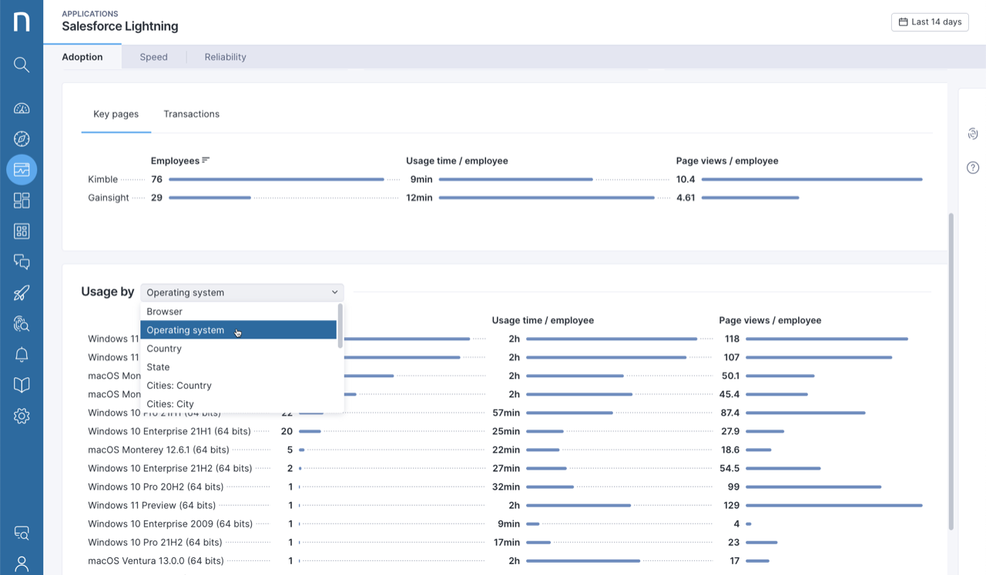Switch to the Speed tab

pos(154,57)
